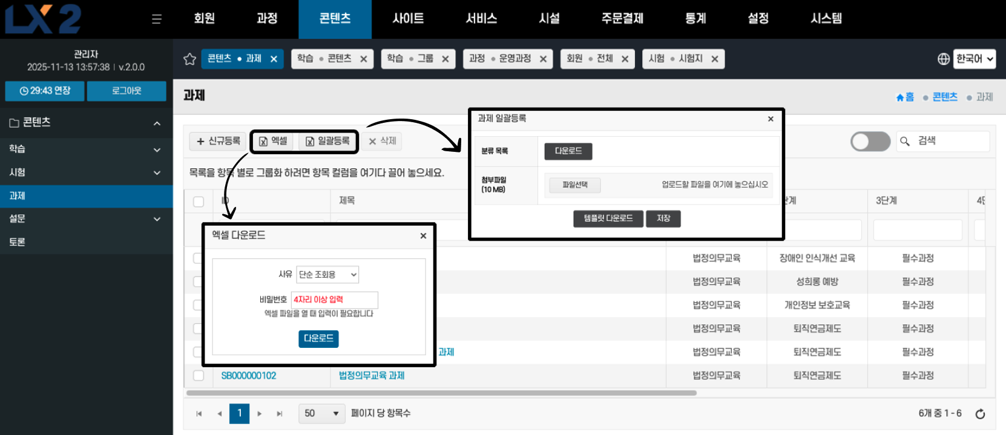Click the 템플릿 다운로드 button
The height and width of the screenshot is (435, 1006).
click(x=608, y=218)
